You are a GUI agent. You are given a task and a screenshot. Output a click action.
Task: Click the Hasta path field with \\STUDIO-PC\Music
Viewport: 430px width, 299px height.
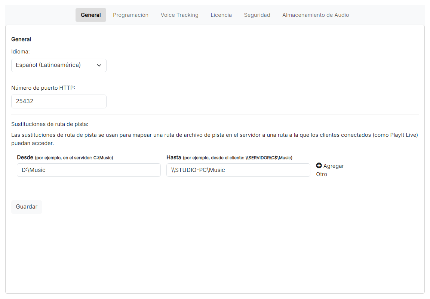pos(238,170)
